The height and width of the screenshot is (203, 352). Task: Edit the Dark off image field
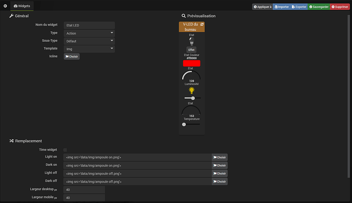click(x=137, y=182)
